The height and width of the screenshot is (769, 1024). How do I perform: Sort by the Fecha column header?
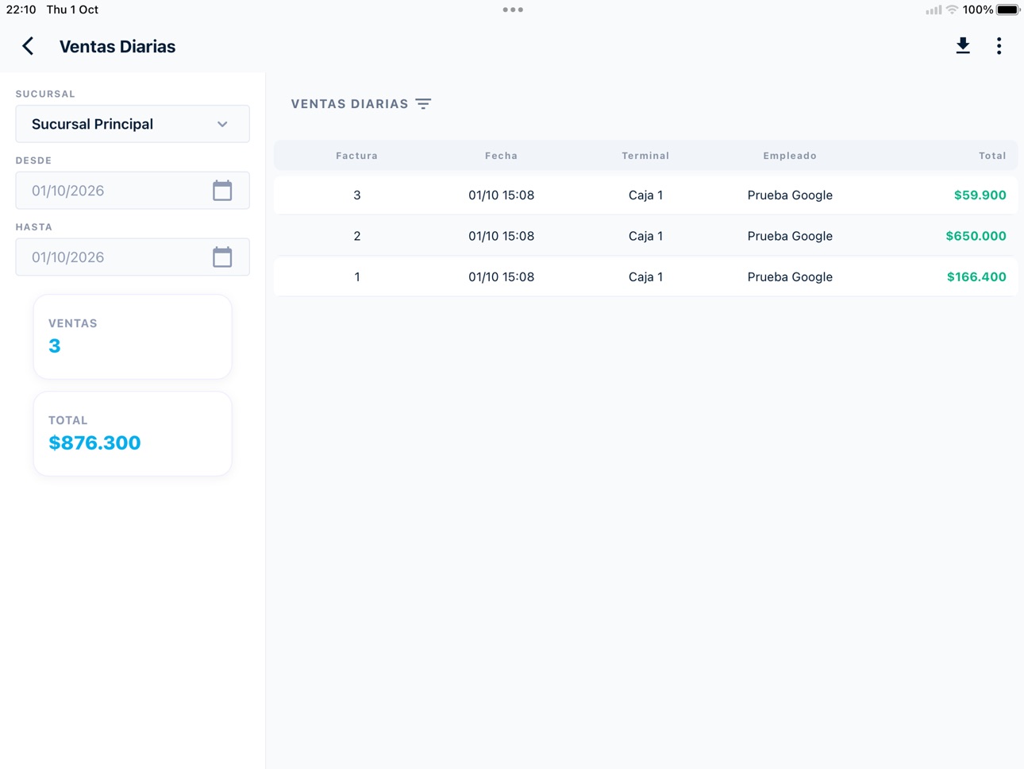pyautogui.click(x=501, y=156)
